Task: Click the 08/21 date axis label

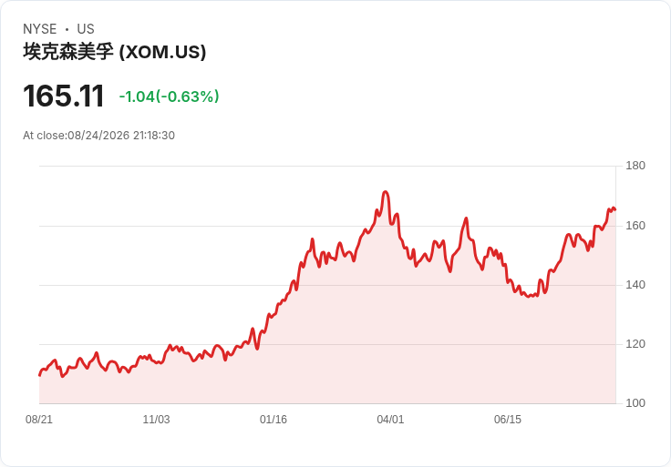Action: 39,420
